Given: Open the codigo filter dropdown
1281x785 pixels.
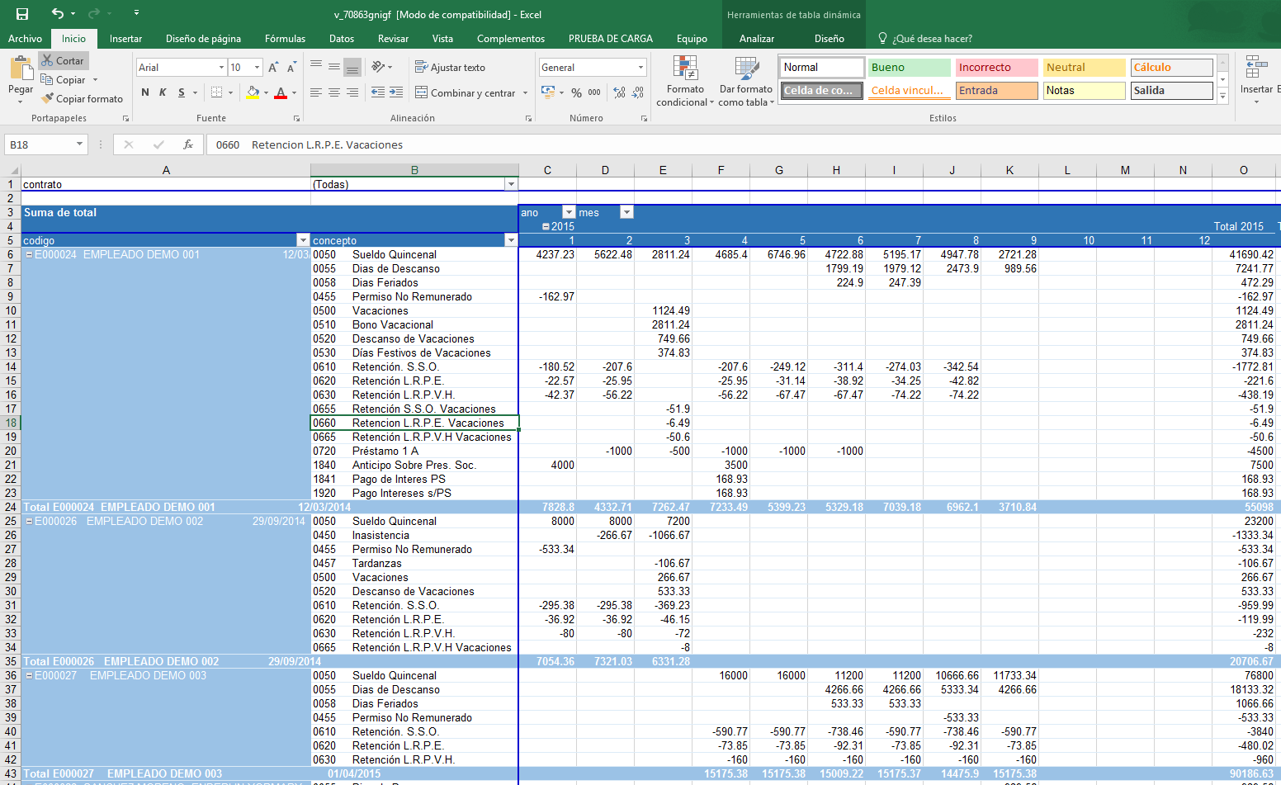Looking at the screenshot, I should tap(303, 240).
